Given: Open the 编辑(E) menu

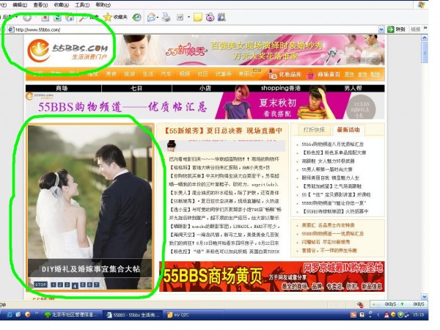Looking at the screenshot, I should [x=20, y=5].
